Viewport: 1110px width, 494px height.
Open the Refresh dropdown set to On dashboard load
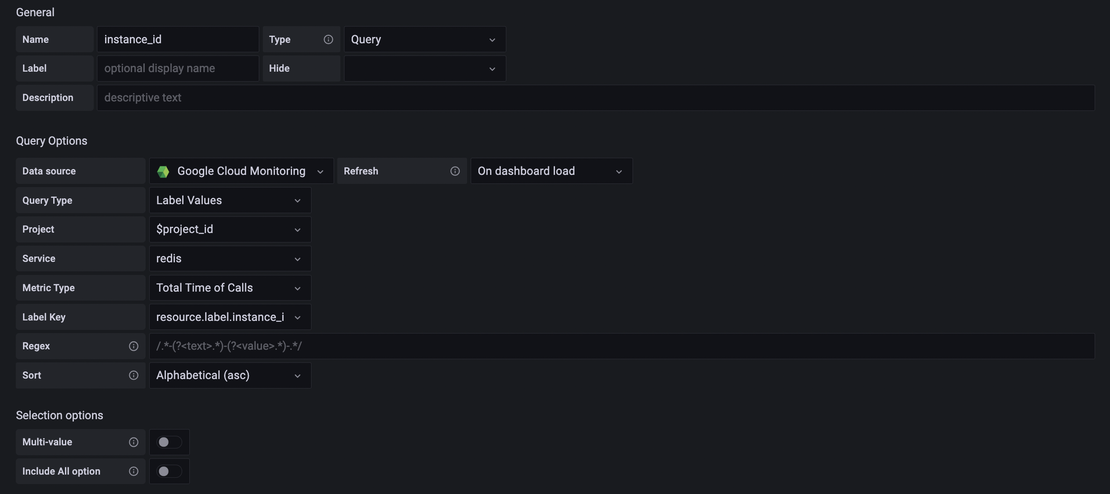551,171
